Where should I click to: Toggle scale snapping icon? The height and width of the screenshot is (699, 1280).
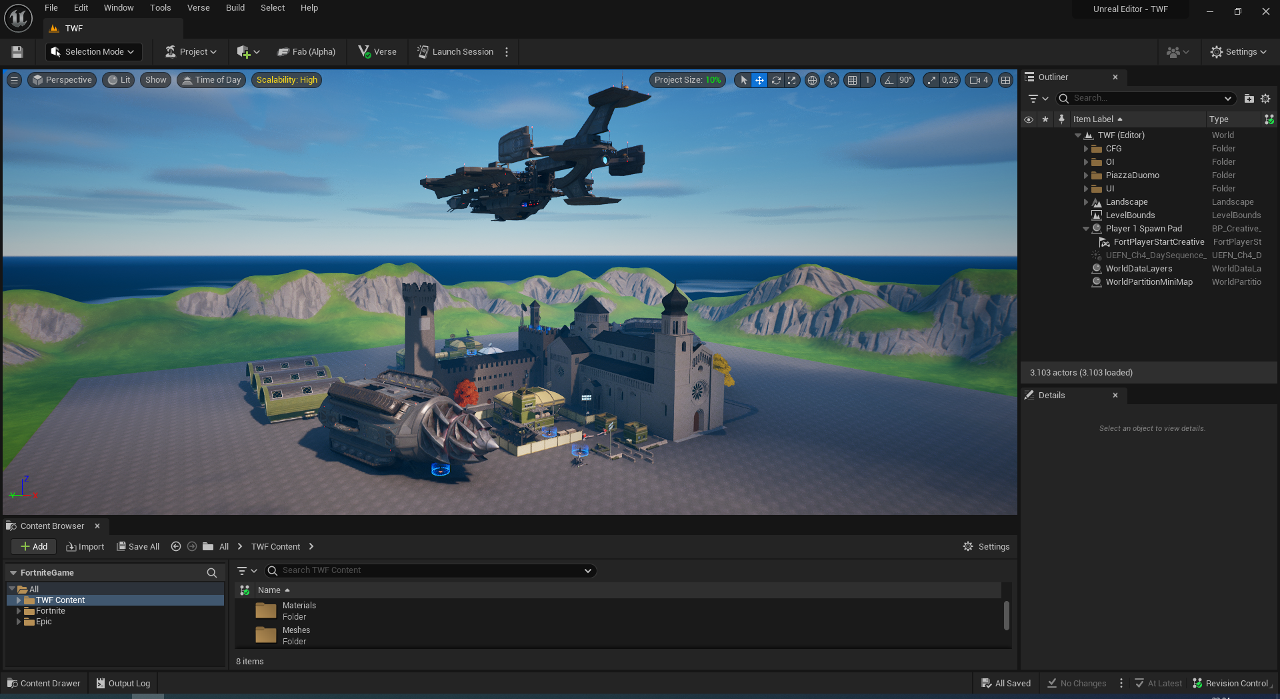[x=931, y=80]
